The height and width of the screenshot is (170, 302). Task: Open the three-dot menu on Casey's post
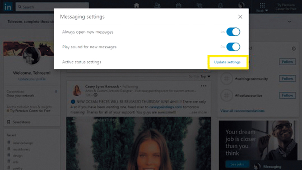pos(204,87)
